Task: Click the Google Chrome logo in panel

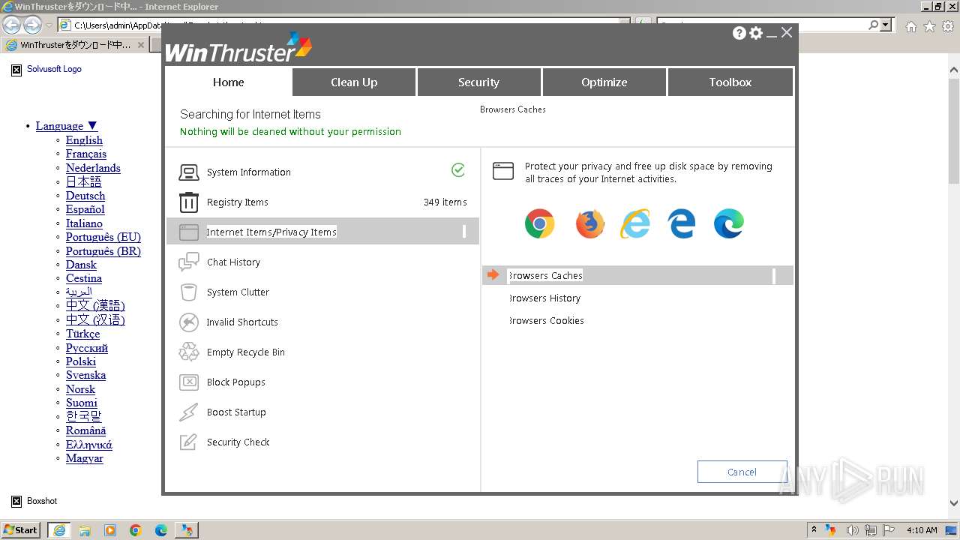Action: tap(540, 223)
